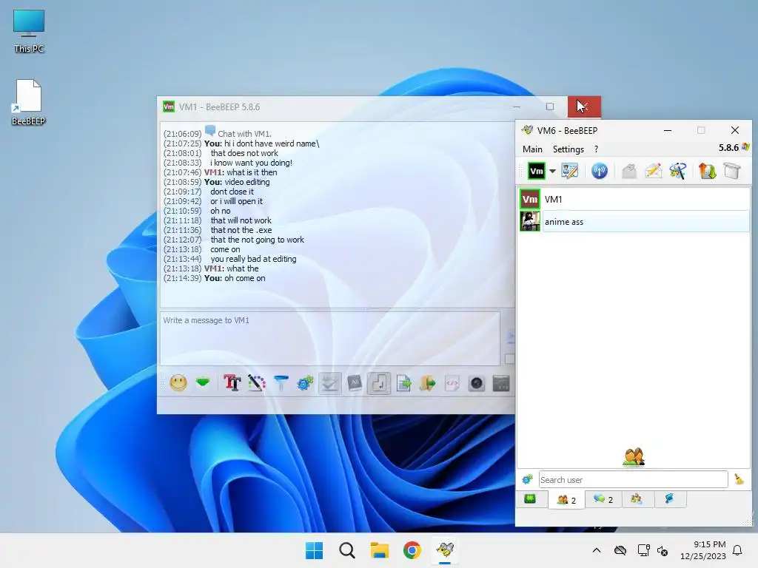Open the emoticon picker in VM1 chat
Image resolution: width=758 pixels, height=568 pixels.
[x=178, y=384]
